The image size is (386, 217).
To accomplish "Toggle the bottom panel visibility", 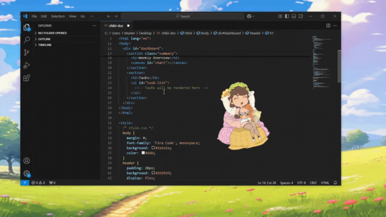I will pos(294,16).
